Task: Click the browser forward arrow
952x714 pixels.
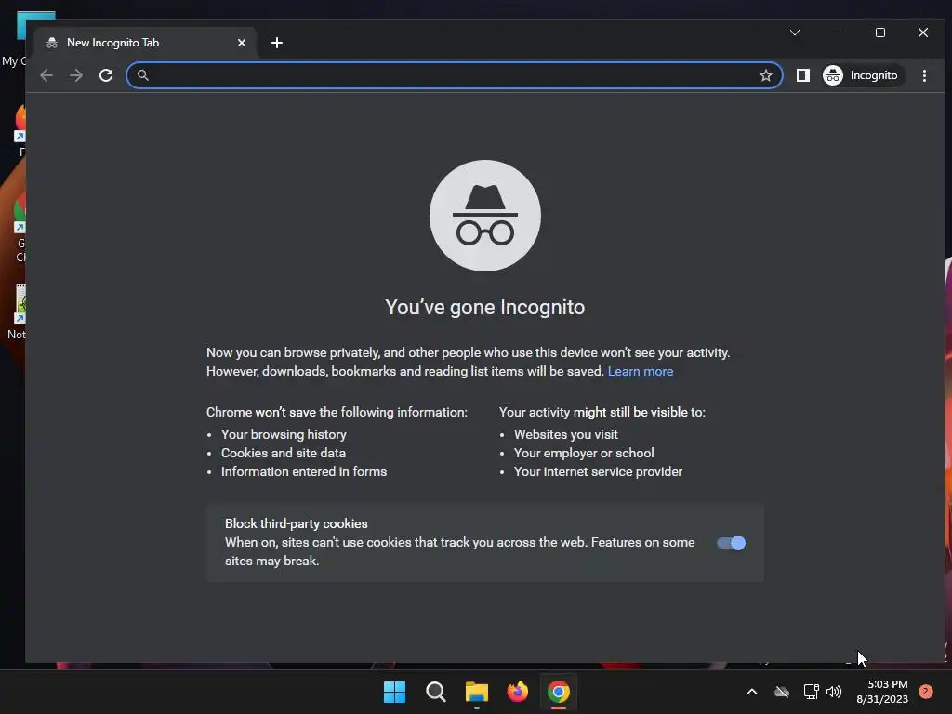Action: coord(76,75)
